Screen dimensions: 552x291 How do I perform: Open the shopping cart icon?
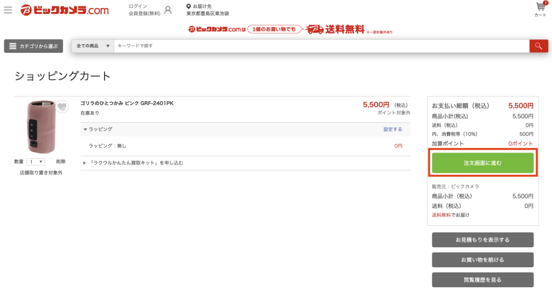[540, 8]
